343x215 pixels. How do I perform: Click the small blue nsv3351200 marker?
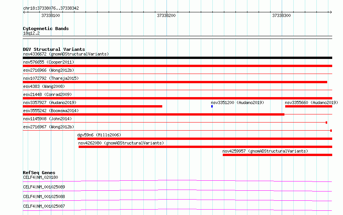pyautogui.click(x=212, y=106)
